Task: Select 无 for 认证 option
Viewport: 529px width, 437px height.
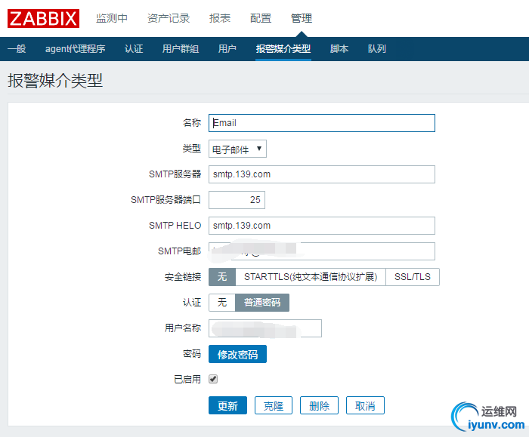Action: pos(222,303)
